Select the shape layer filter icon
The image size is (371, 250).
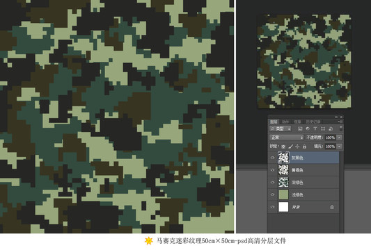[323, 128]
